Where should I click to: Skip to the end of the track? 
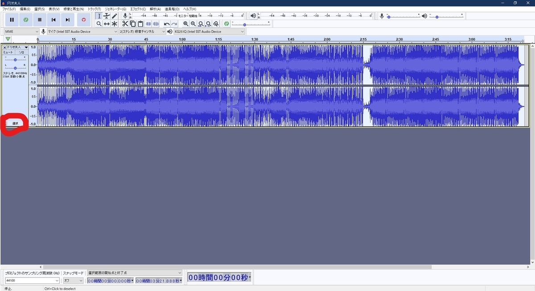click(67, 20)
